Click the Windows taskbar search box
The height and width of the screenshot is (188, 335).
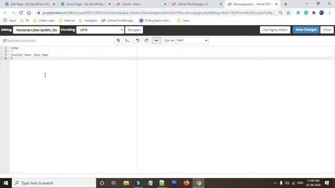click(54, 183)
